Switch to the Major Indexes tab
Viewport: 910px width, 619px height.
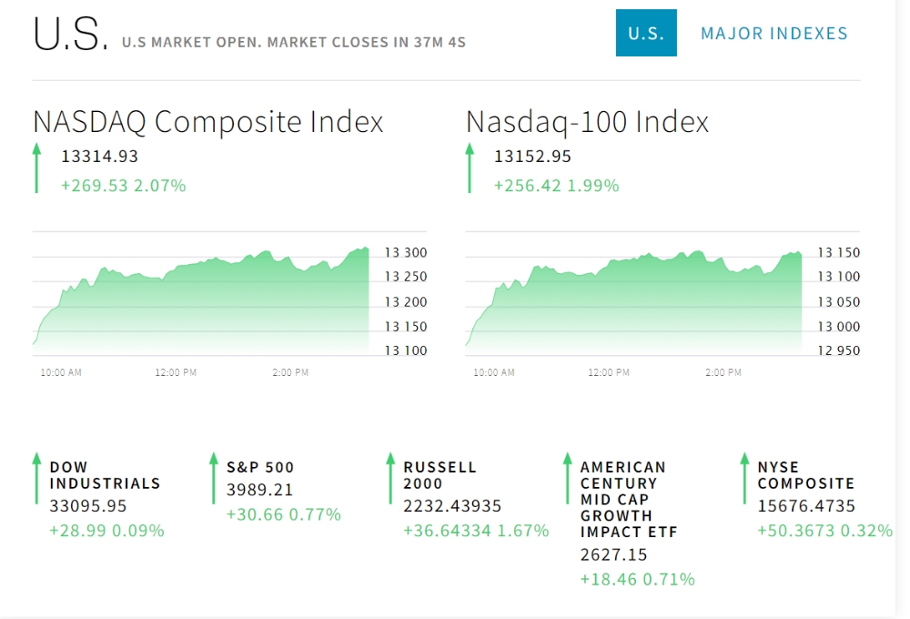773,34
